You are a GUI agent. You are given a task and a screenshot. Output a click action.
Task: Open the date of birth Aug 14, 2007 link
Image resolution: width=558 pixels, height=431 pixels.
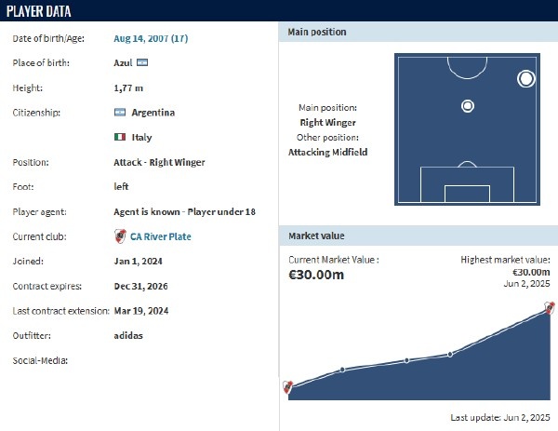(151, 38)
